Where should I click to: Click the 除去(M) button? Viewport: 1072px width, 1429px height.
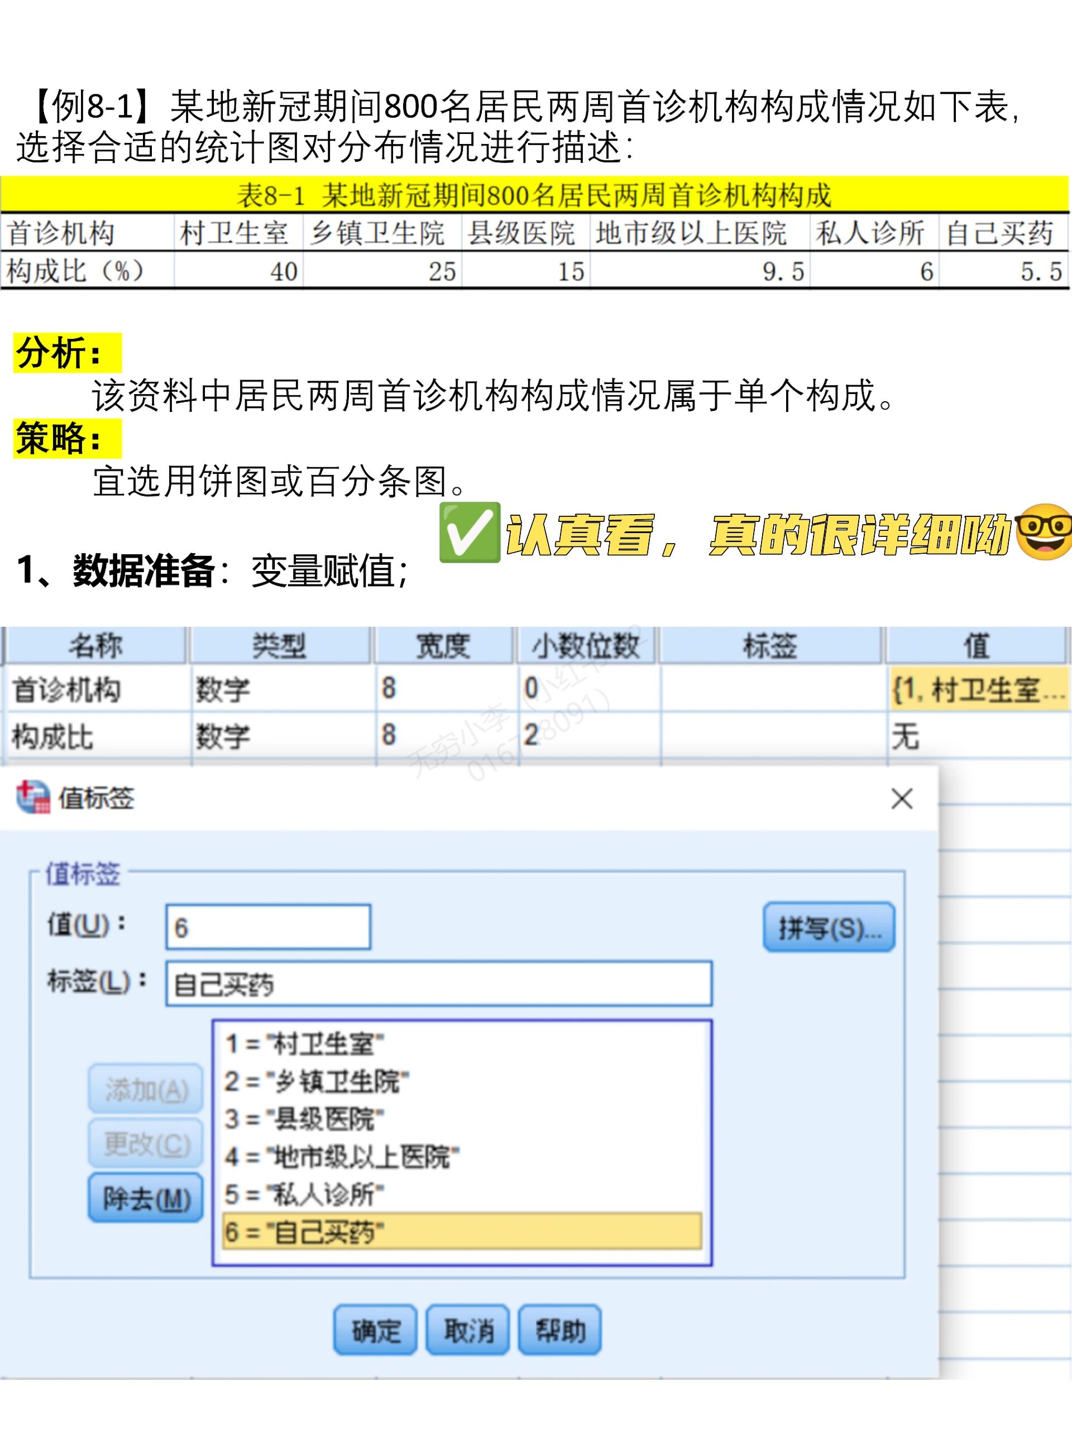pos(146,1198)
